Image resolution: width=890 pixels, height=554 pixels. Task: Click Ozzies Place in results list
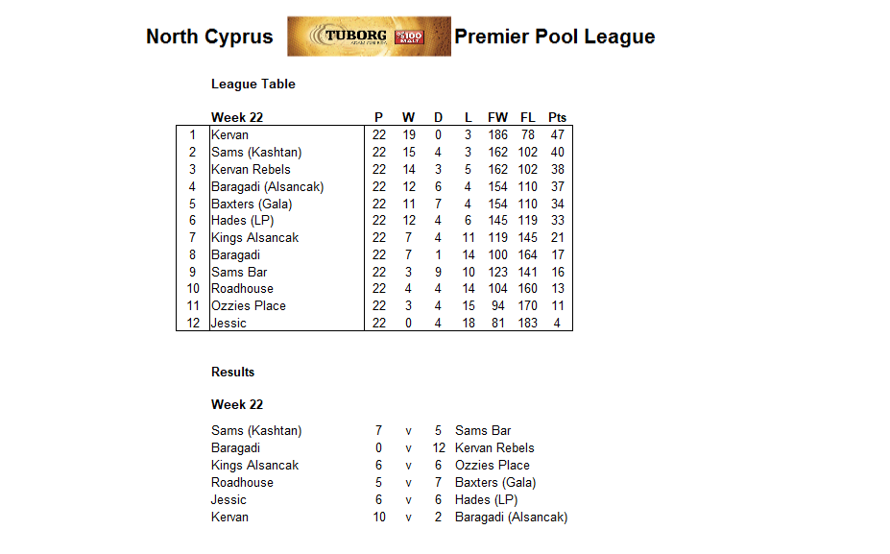click(x=493, y=466)
